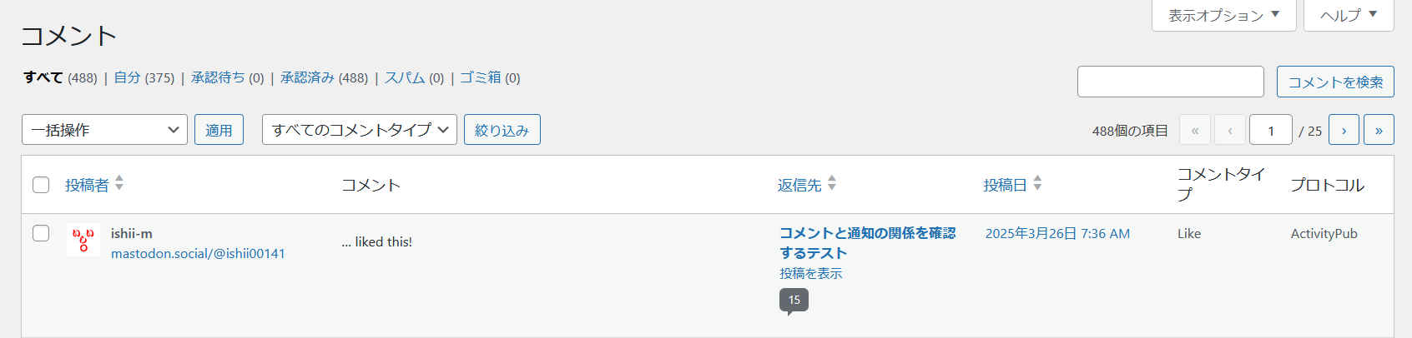The width and height of the screenshot is (1412, 338).
Task: Jump to the last comments page
Action: coord(1379,131)
